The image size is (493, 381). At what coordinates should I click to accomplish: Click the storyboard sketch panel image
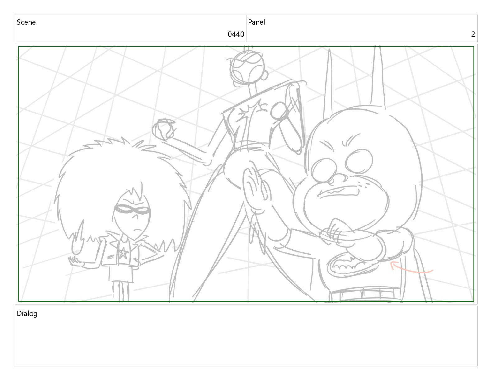point(246,174)
